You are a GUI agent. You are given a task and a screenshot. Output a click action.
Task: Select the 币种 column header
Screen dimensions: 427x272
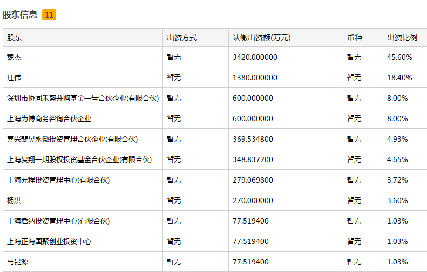tap(355, 38)
